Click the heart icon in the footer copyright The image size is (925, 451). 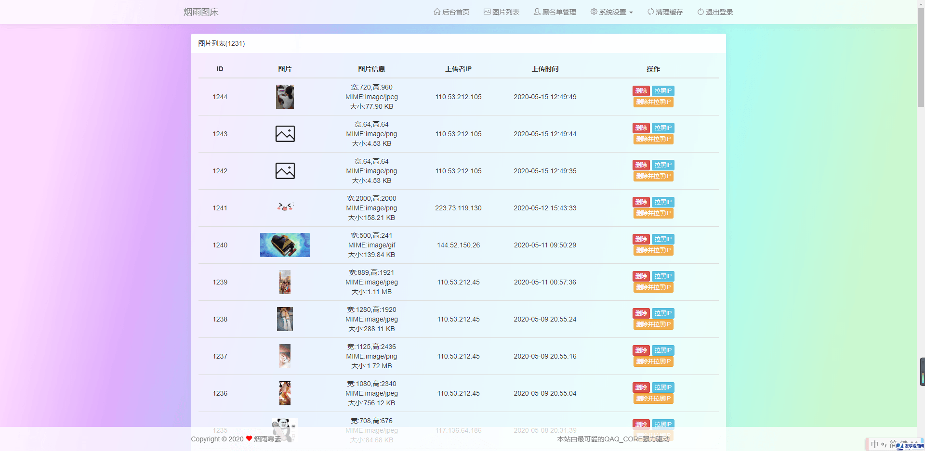249,438
